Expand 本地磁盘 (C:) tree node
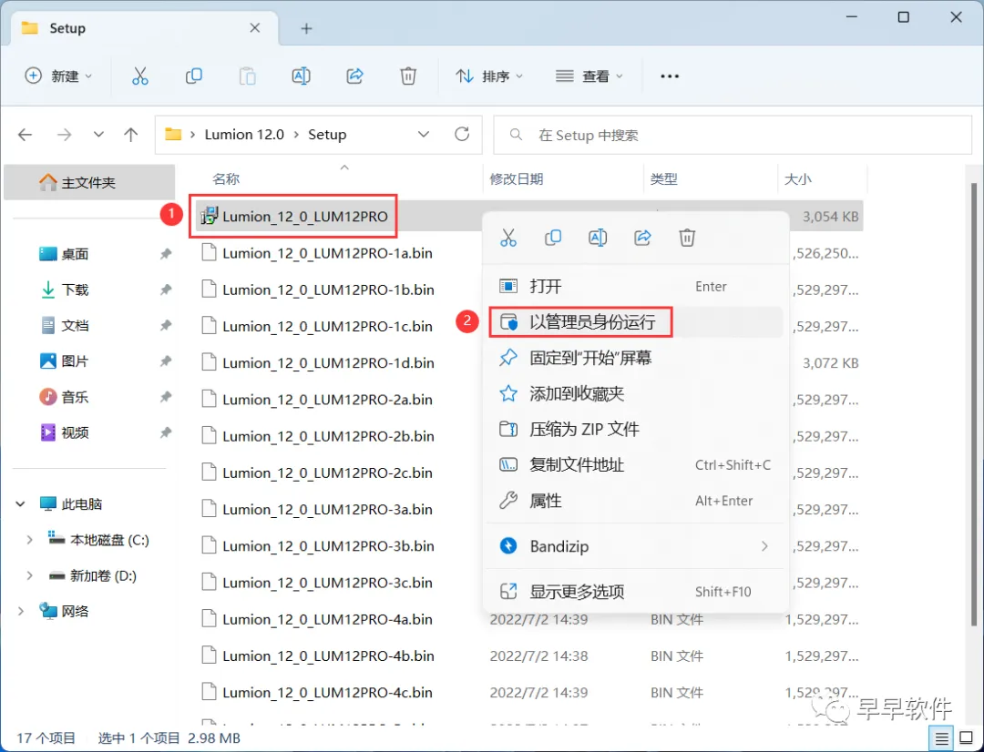The image size is (984, 752). click(x=29, y=540)
